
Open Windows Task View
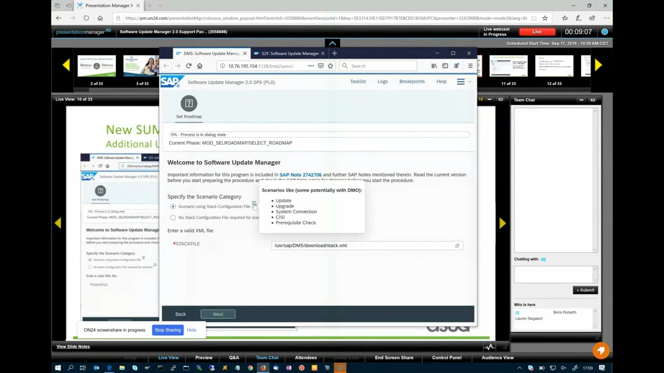[83, 368]
